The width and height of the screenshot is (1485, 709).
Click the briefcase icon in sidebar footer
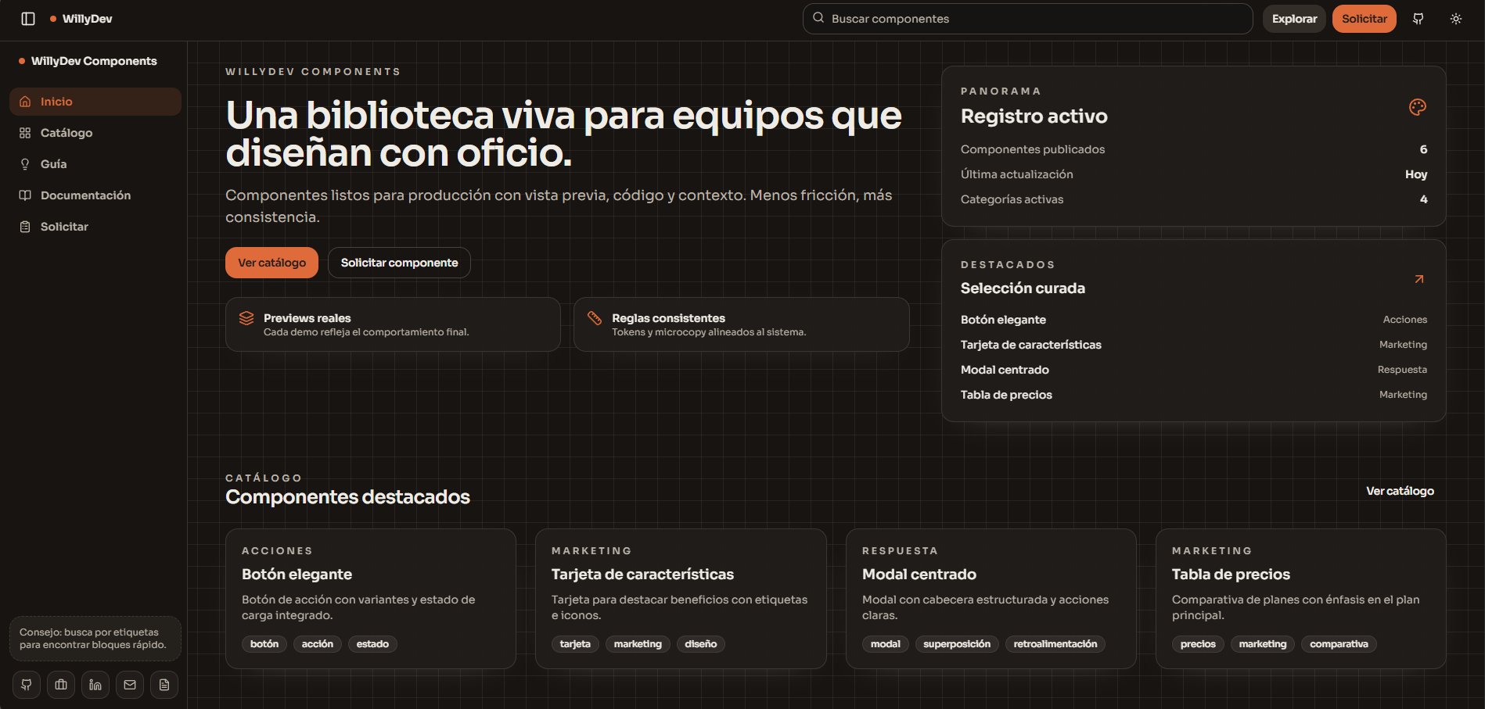60,685
